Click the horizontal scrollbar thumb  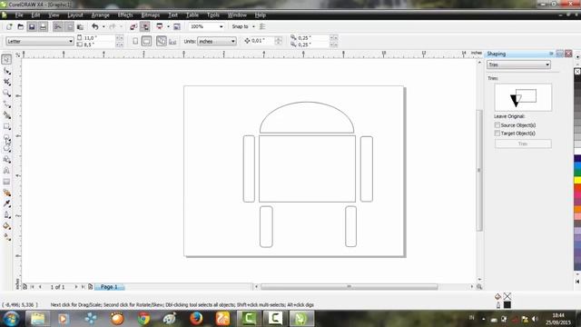point(349,287)
